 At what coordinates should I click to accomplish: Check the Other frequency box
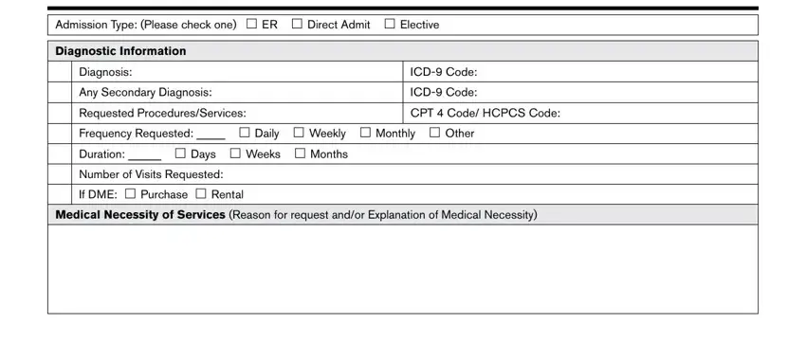tap(434, 133)
